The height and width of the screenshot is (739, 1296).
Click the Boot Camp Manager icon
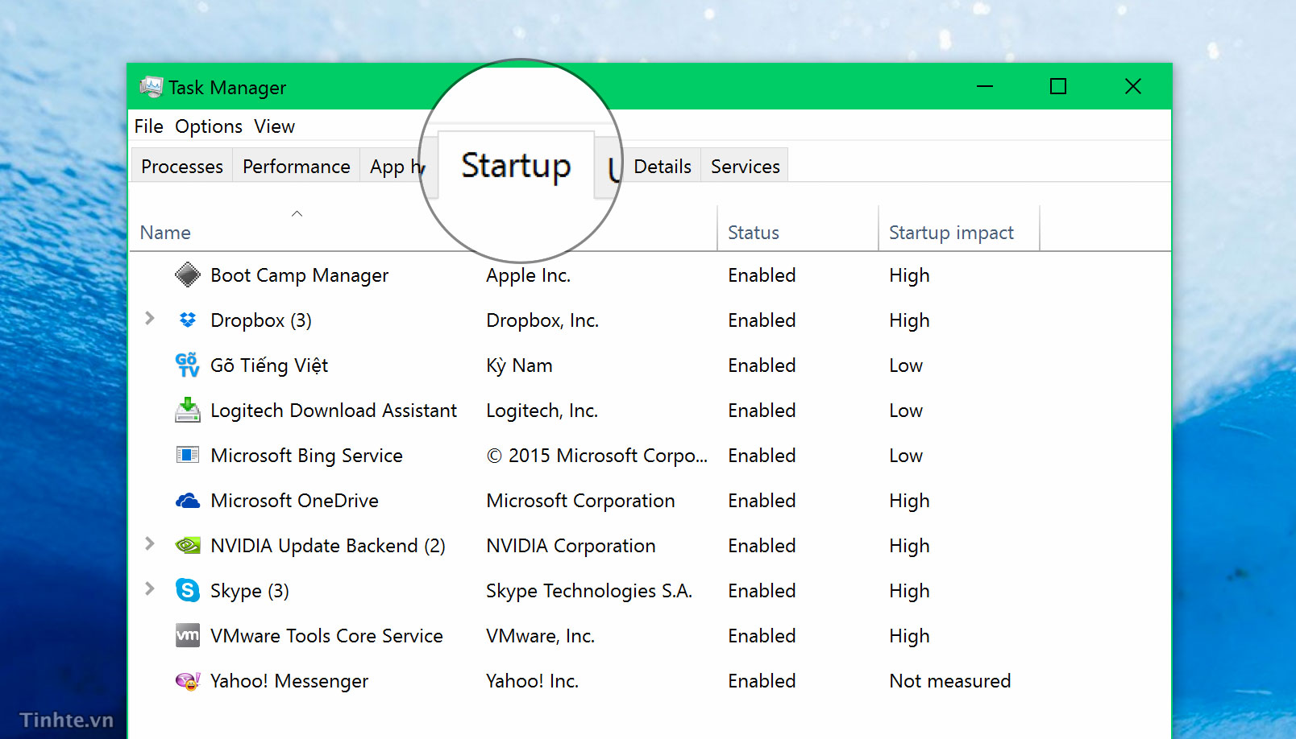click(188, 275)
